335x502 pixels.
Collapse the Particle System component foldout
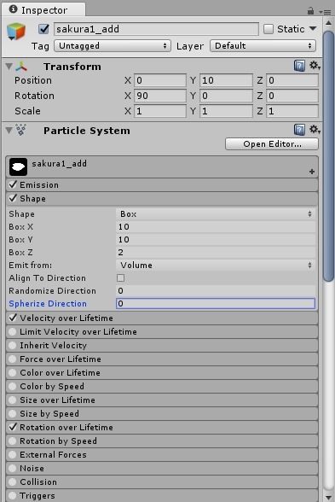pyautogui.click(x=9, y=131)
